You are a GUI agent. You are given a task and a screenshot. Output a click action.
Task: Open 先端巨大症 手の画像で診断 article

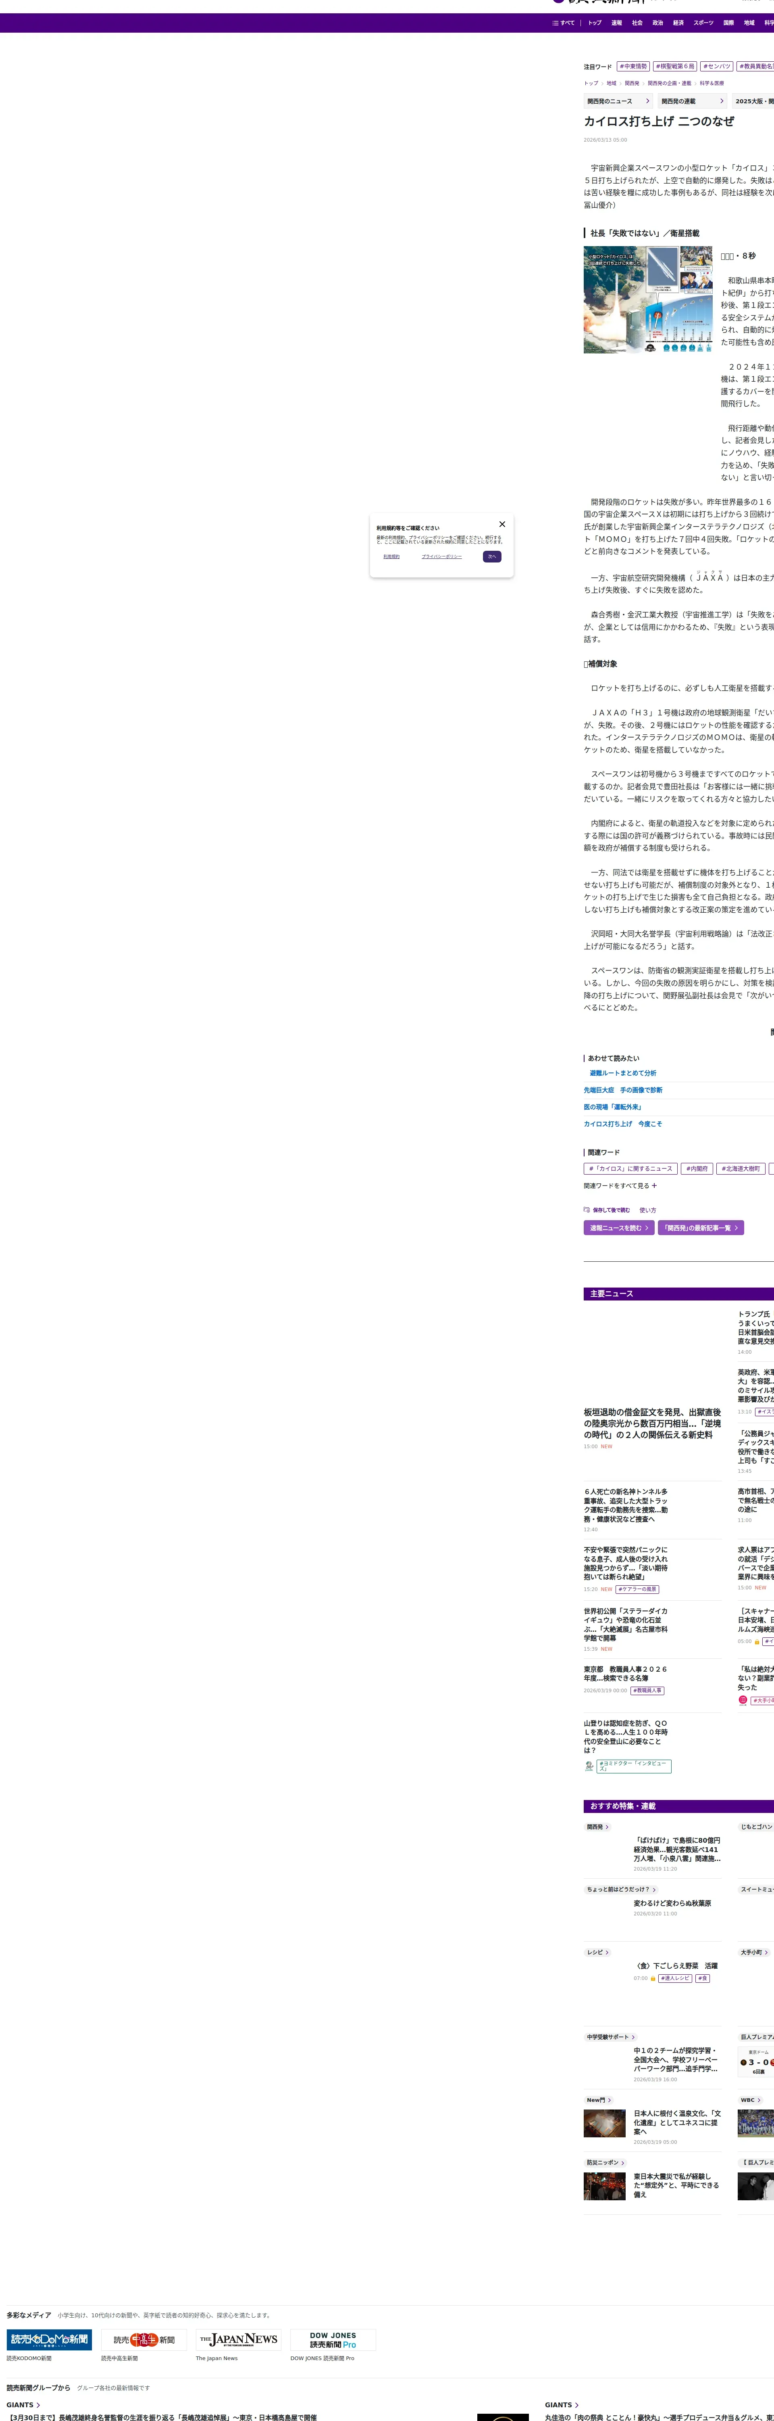(x=623, y=1090)
